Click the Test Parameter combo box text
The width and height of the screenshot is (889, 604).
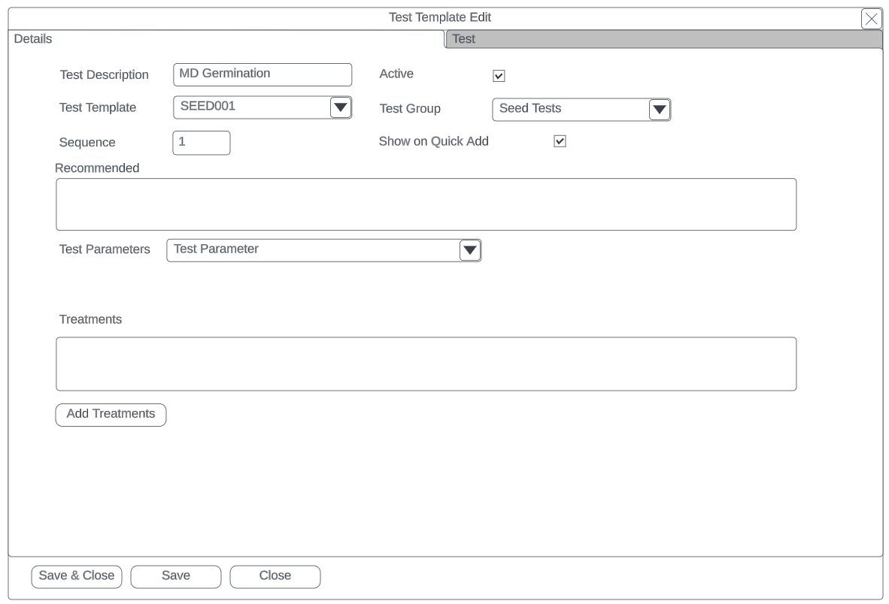216,249
